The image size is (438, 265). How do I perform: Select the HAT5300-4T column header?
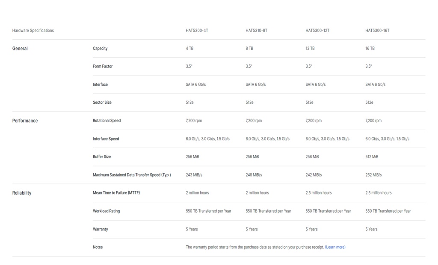click(197, 30)
